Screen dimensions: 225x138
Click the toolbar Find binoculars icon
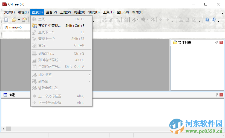(x=104, y=20)
